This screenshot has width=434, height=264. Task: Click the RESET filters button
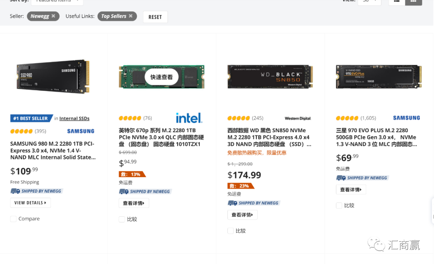click(155, 17)
